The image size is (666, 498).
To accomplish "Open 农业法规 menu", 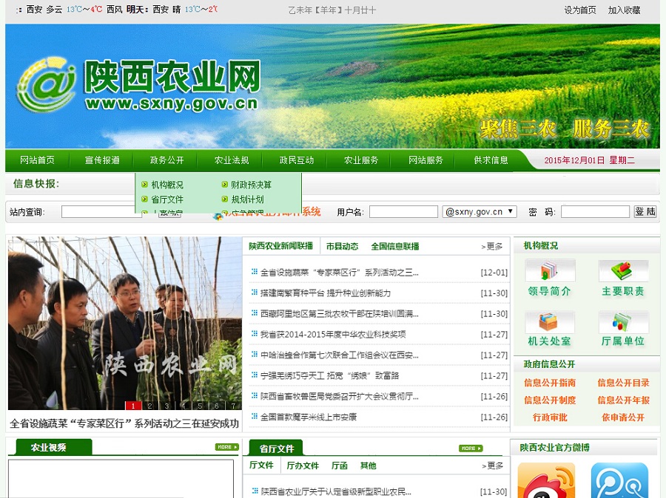I will (x=232, y=160).
